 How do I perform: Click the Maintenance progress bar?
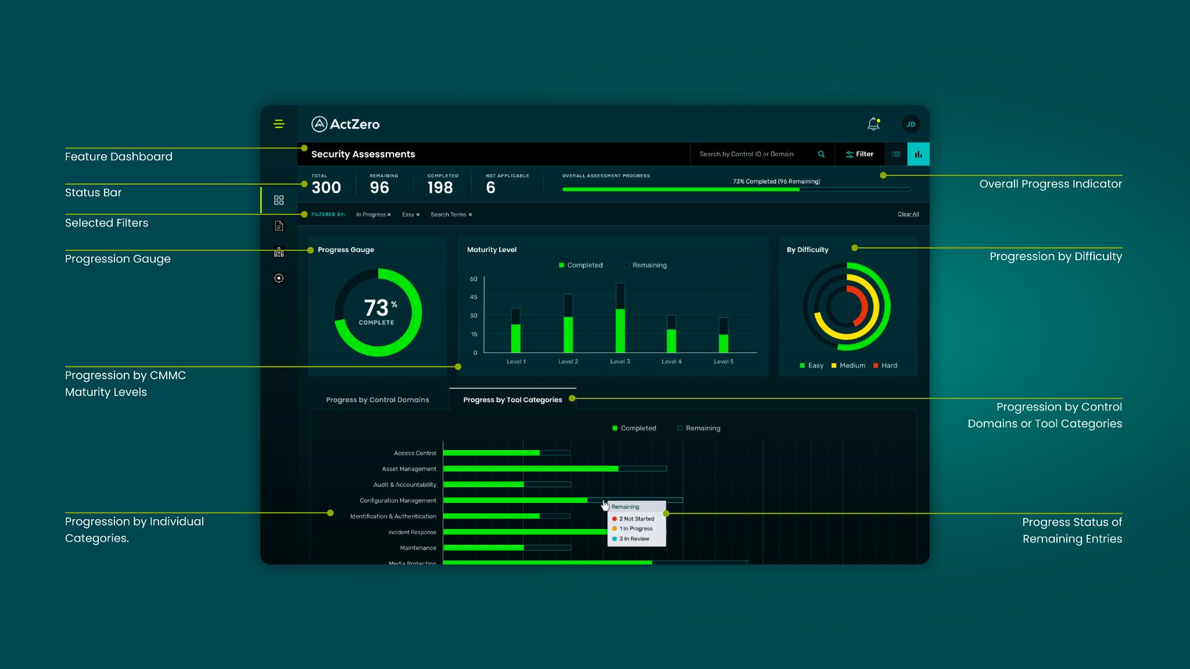507,548
